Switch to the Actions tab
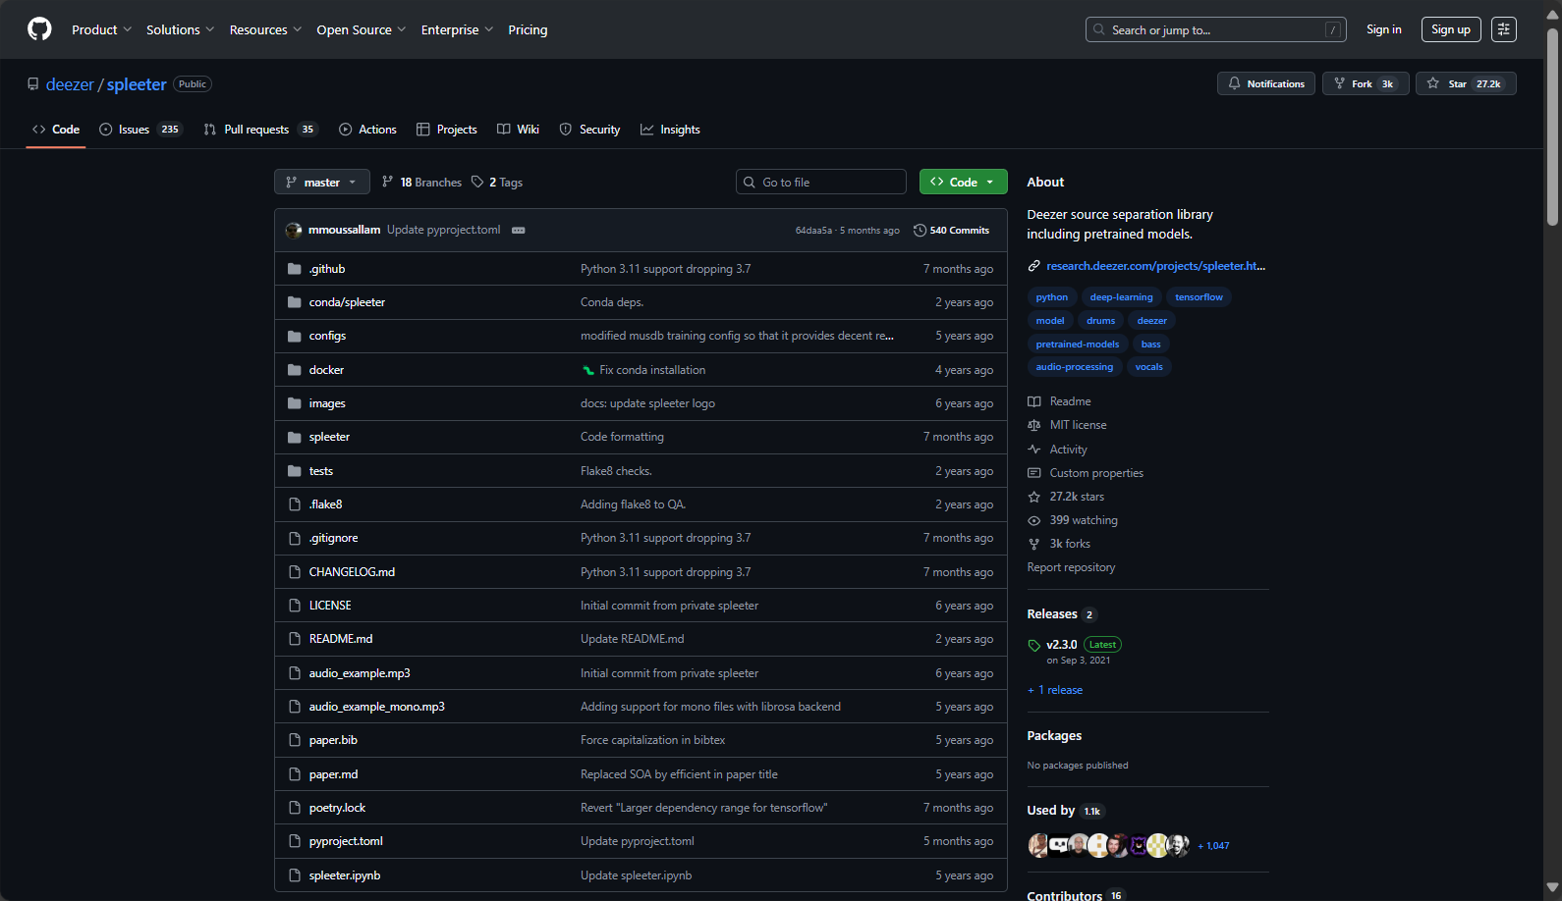The height and width of the screenshot is (901, 1562). pos(367,130)
